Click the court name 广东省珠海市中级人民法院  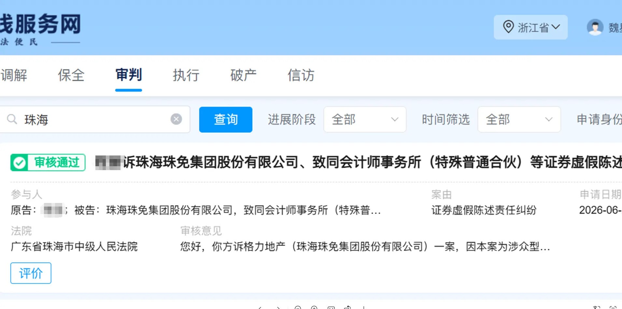(x=74, y=247)
